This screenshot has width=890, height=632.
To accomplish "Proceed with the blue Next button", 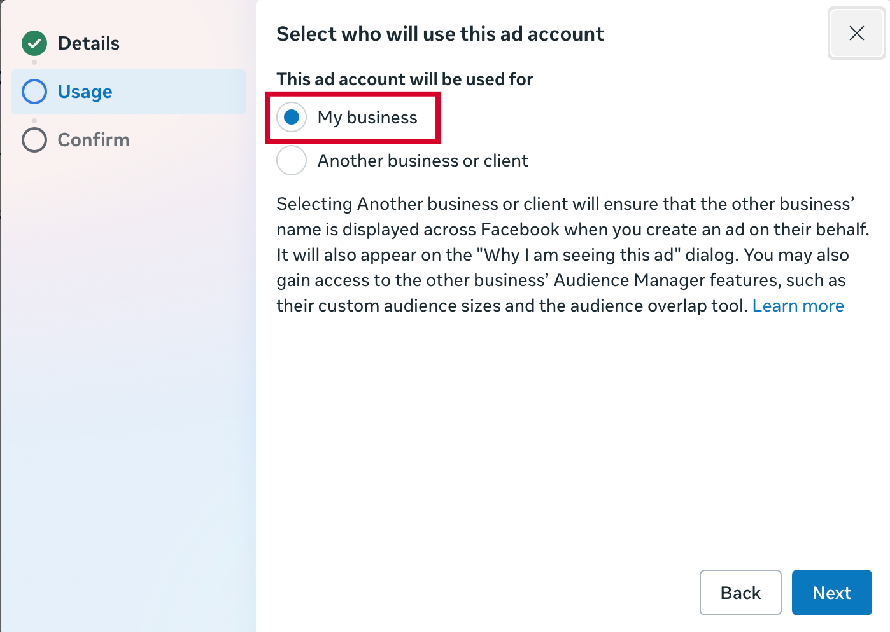I will coord(831,593).
